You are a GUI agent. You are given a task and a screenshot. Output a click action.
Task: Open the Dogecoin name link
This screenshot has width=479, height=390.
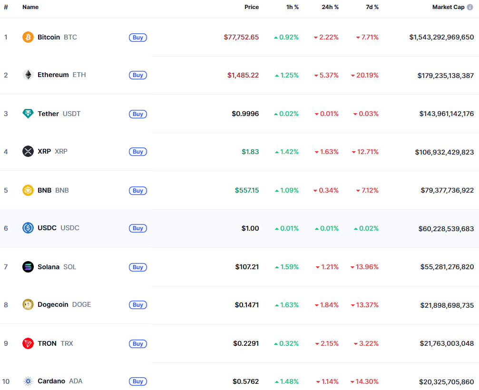53,304
